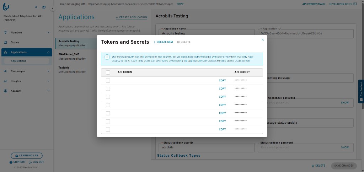This screenshot has height=172, width=364.
Task: Click the Status callback user ID field
Action: (x=207, y=147)
